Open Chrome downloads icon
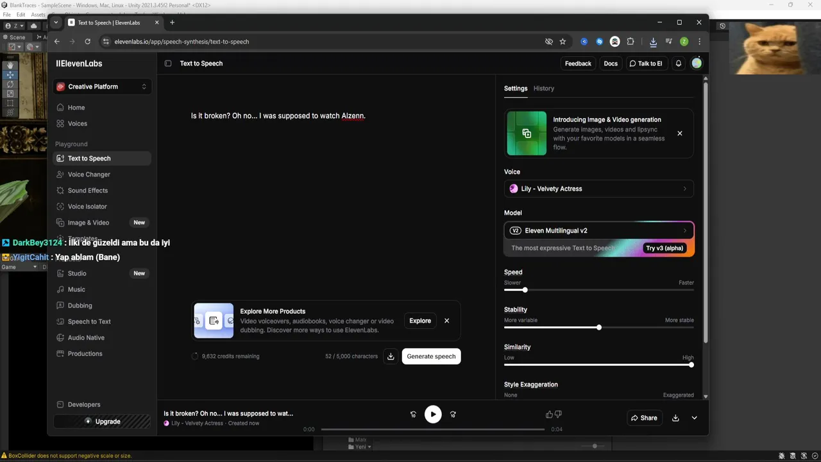Viewport: 821px width, 462px height. (x=653, y=42)
